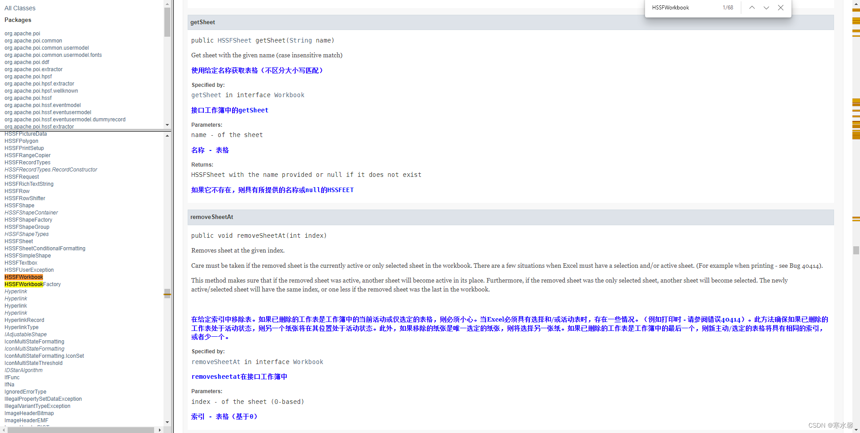
Task: Click the removeSheetAt method heading
Action: [211, 217]
